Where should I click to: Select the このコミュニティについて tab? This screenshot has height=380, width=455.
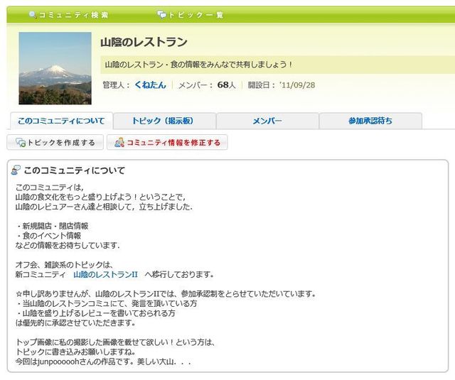pos(60,121)
